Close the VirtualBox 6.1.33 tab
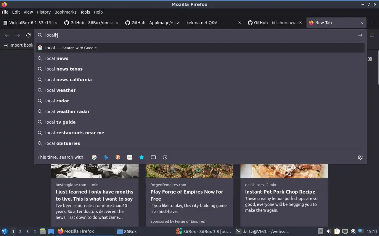 point(56,23)
